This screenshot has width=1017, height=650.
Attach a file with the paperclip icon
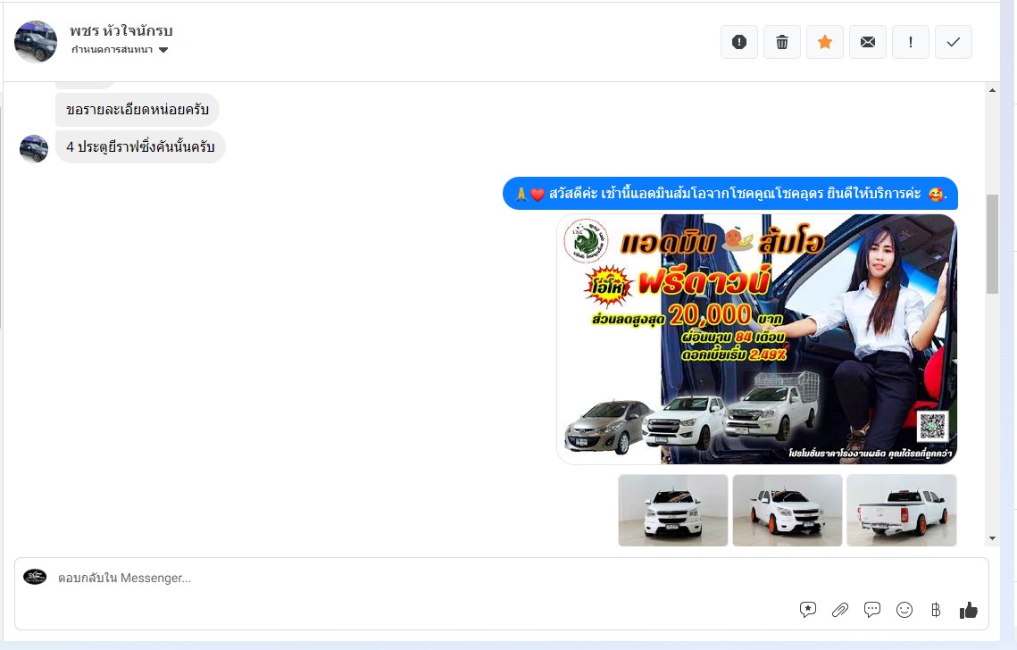click(840, 610)
